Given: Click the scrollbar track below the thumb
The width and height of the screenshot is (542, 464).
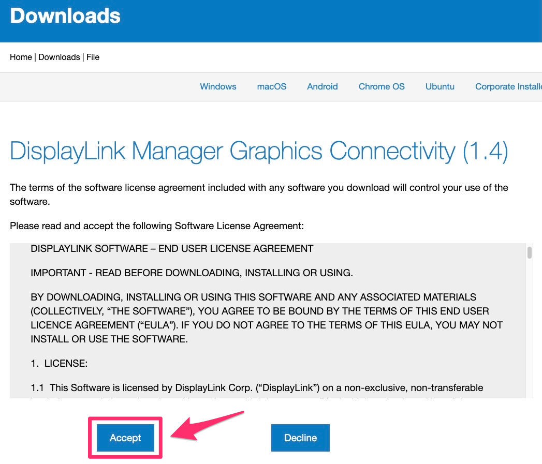Looking at the screenshot, I should click(x=530, y=336).
